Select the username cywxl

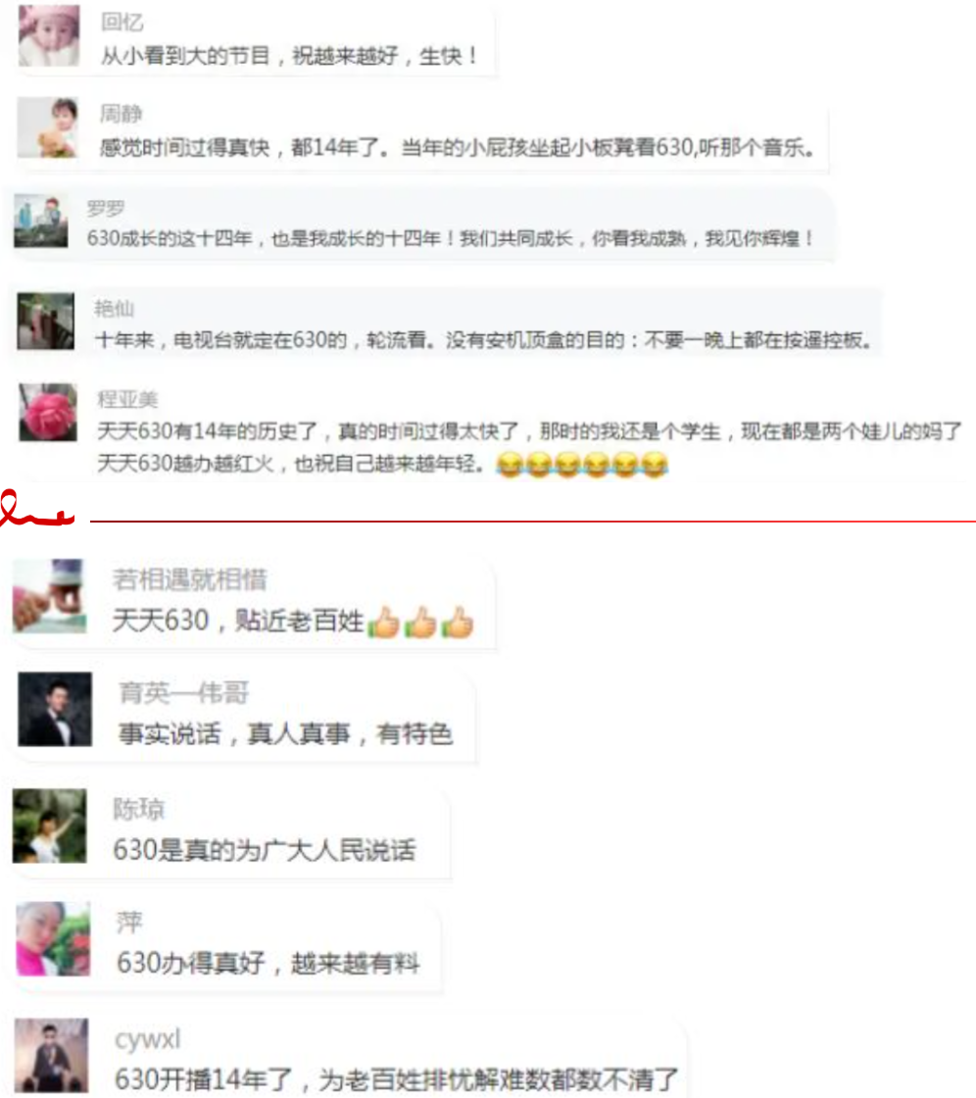147,1038
